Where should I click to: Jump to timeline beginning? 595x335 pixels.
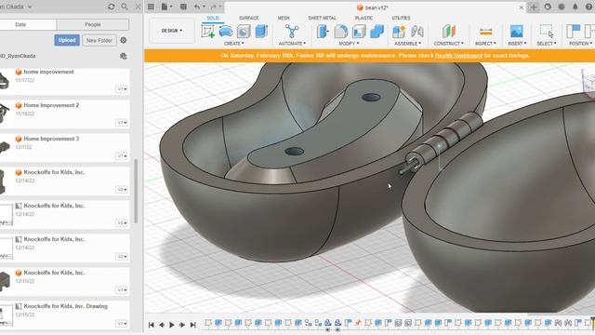(152, 325)
